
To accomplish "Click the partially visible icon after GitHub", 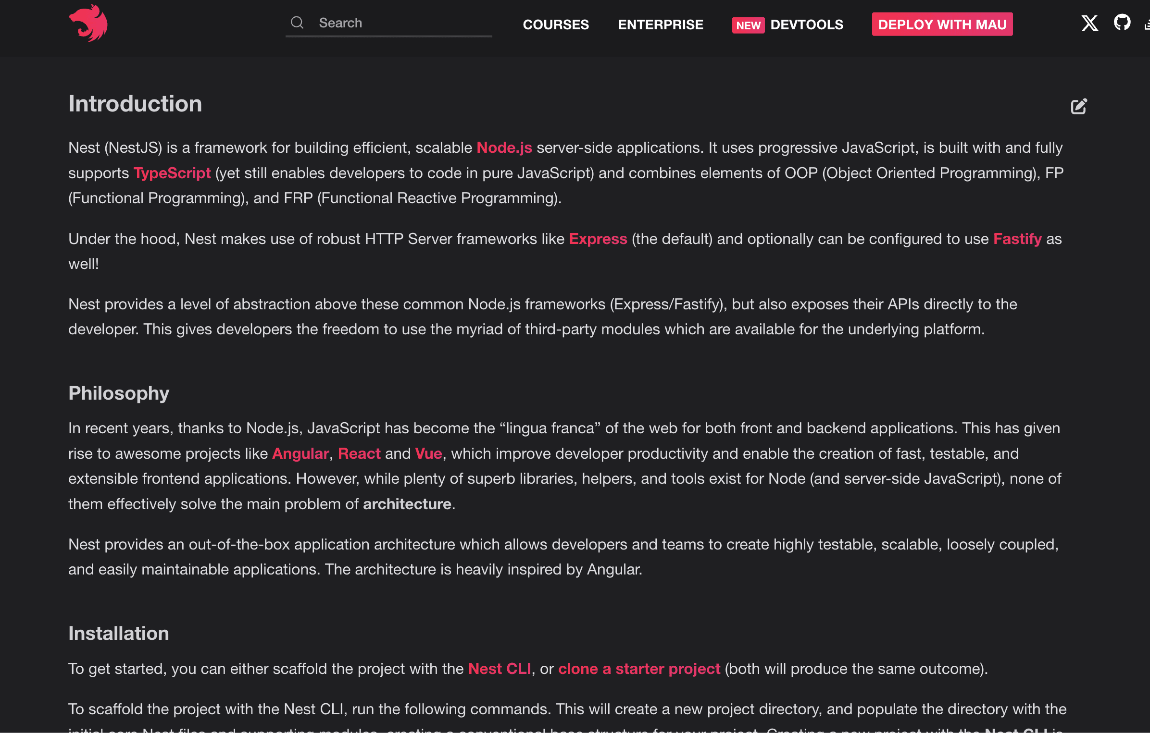I will pos(1147,25).
